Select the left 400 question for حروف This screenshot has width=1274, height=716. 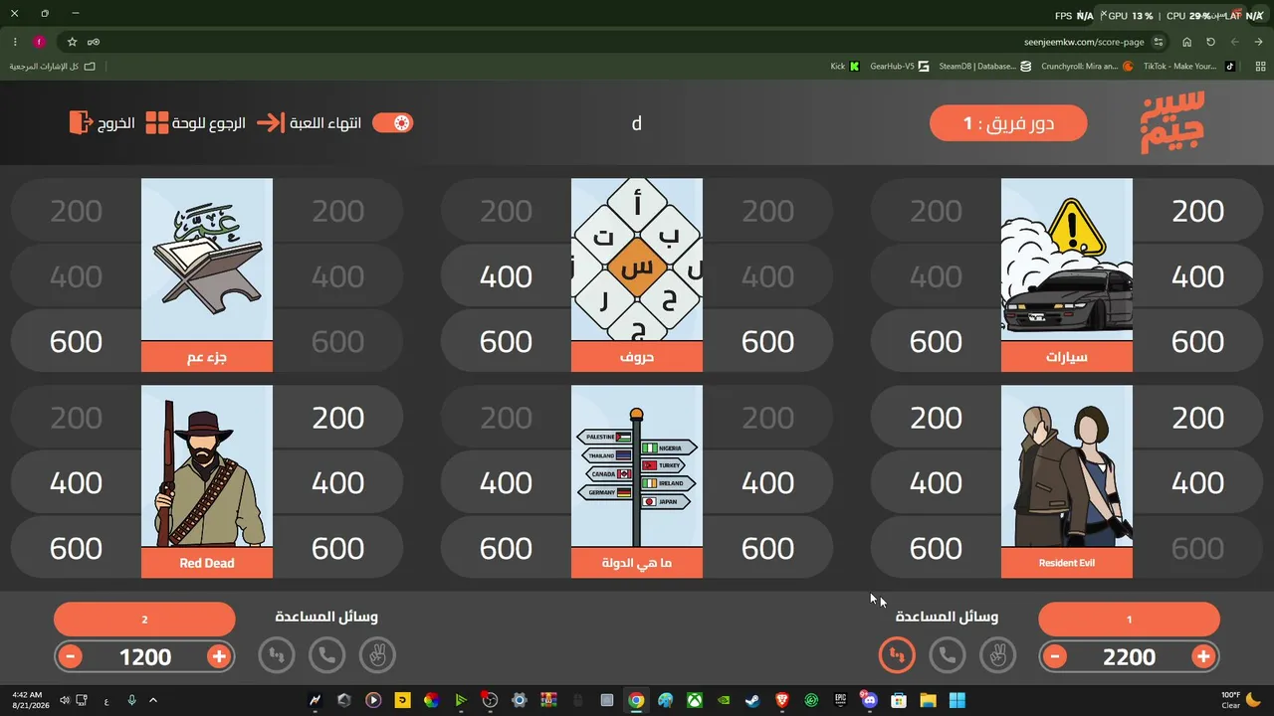click(506, 276)
